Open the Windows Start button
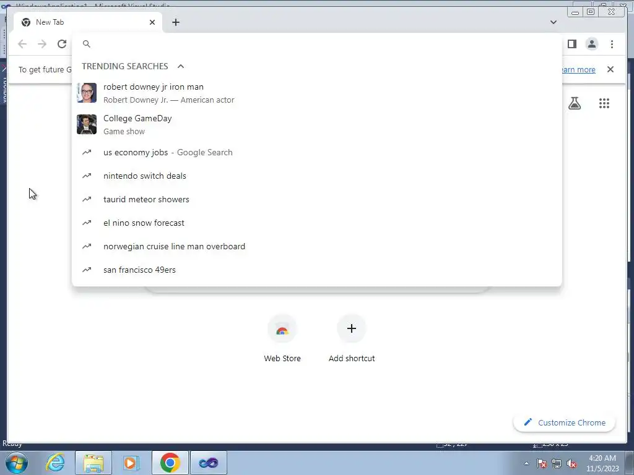This screenshot has width=634, height=475. pyautogui.click(x=17, y=463)
